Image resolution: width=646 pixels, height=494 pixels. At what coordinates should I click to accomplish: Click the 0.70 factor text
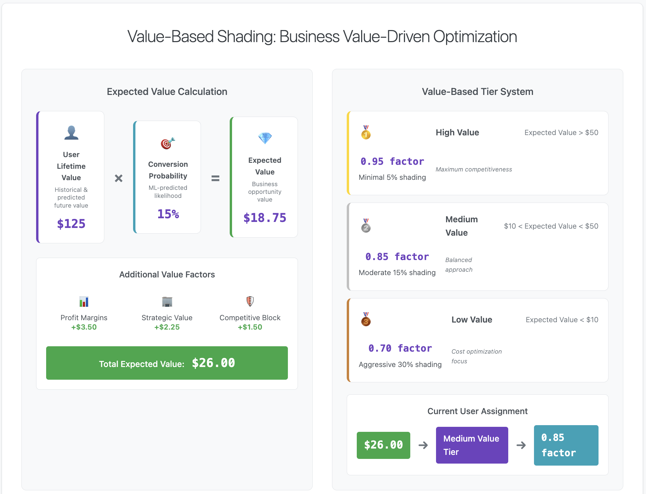[x=400, y=348]
